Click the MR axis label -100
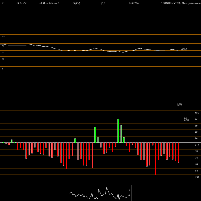The width and height of the screenshot is (201, 201). pos(197,177)
